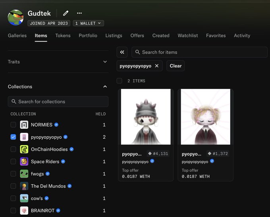Open the three-dot more options menu
The image size is (270, 217).
[x=79, y=13]
